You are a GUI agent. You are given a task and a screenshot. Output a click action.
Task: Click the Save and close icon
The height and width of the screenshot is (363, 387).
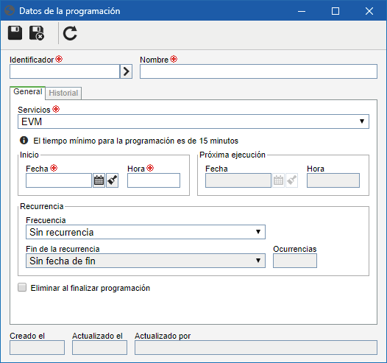point(37,33)
